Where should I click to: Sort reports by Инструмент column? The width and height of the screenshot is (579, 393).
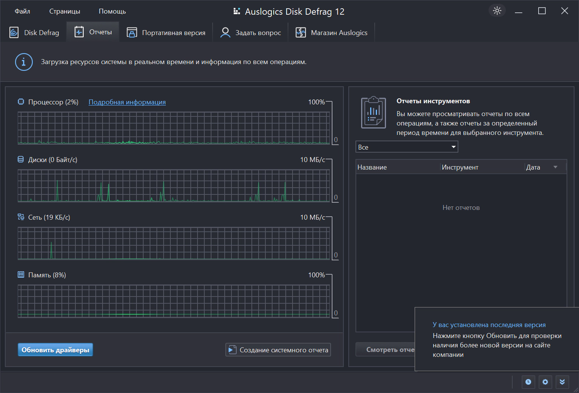(x=482, y=167)
